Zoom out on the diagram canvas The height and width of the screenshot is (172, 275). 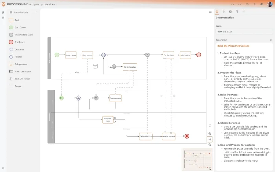pos(210,145)
